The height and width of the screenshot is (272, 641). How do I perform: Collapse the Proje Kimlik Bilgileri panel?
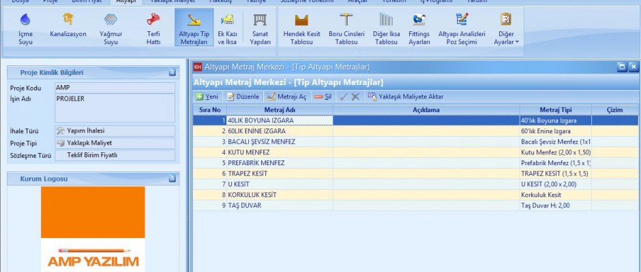[173, 72]
